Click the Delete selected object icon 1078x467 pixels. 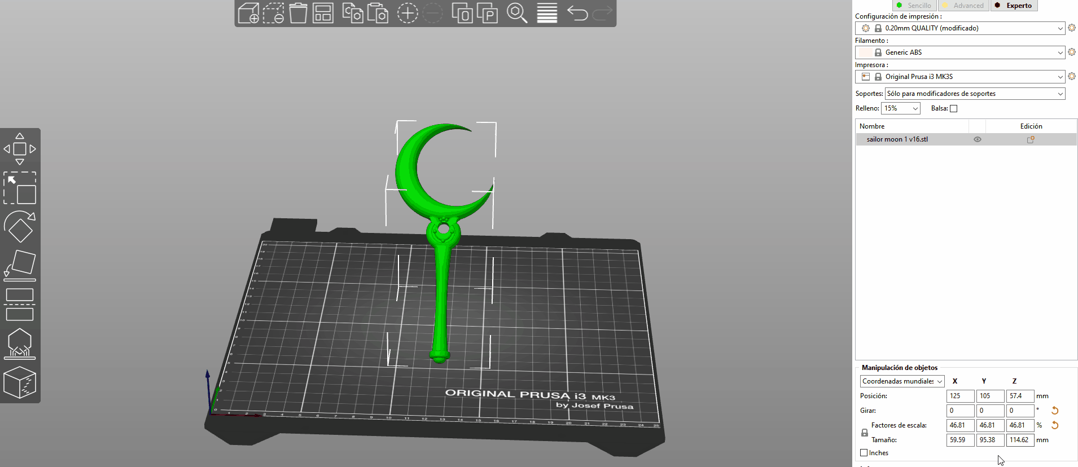273,13
